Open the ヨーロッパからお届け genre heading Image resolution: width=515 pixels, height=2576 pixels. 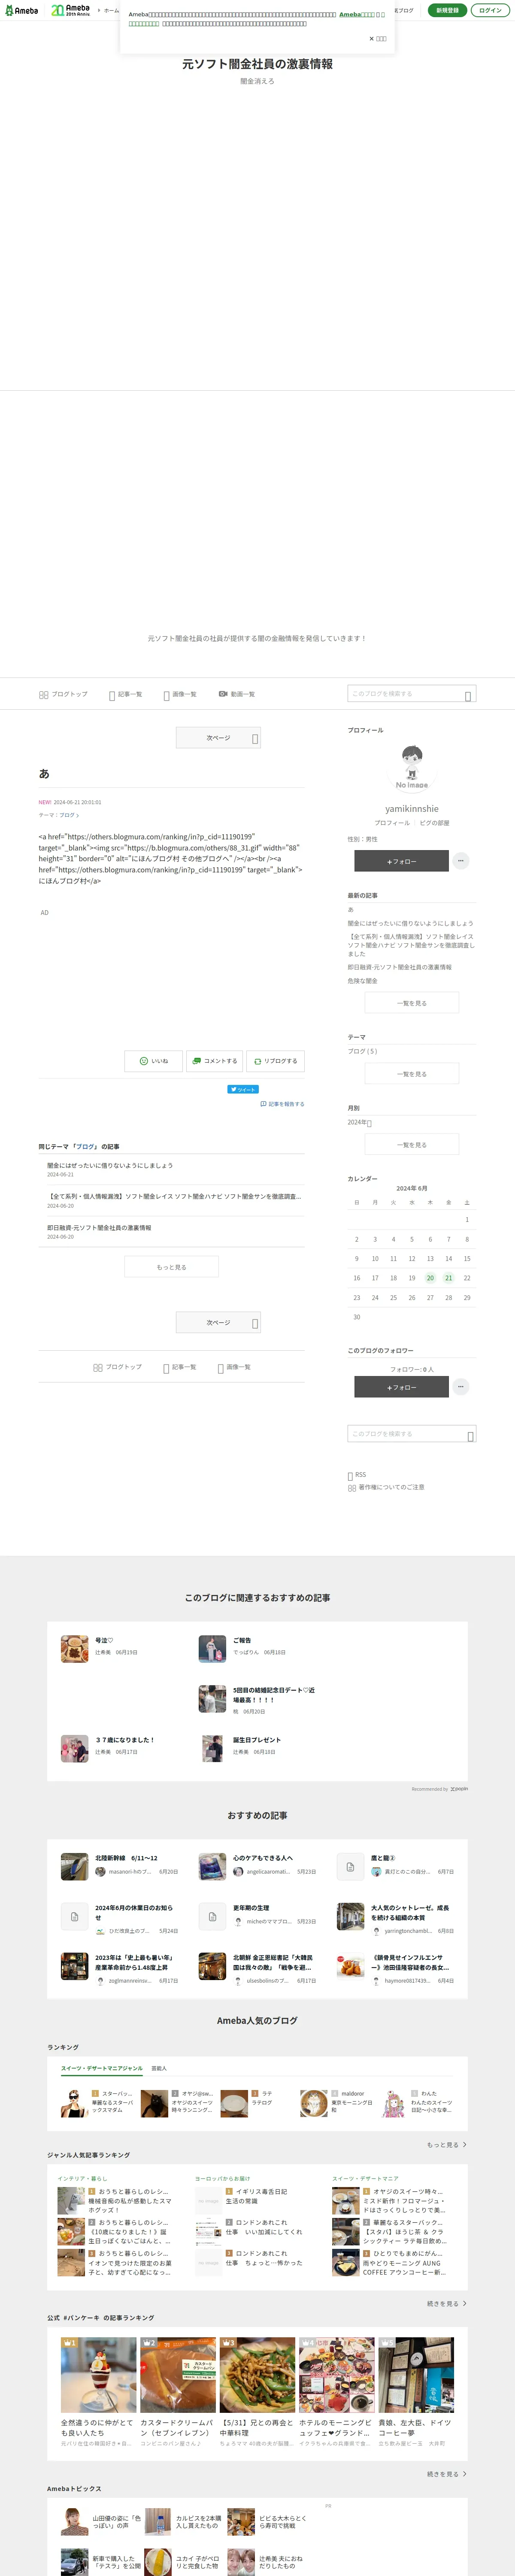223,2179
